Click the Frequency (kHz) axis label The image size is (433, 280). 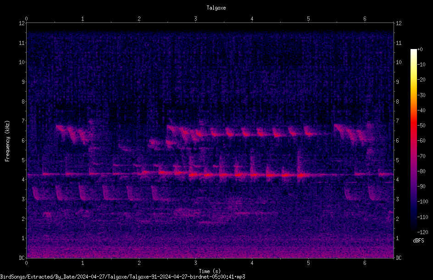pyautogui.click(x=7, y=141)
